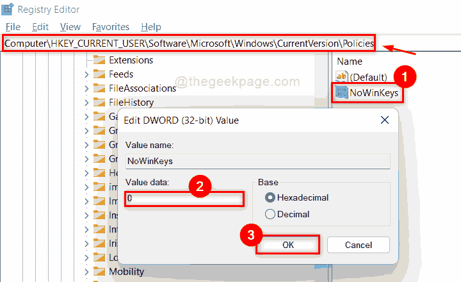The image size is (461, 282).
Task: Select the Hexadecimal base option
Action: click(x=296, y=197)
